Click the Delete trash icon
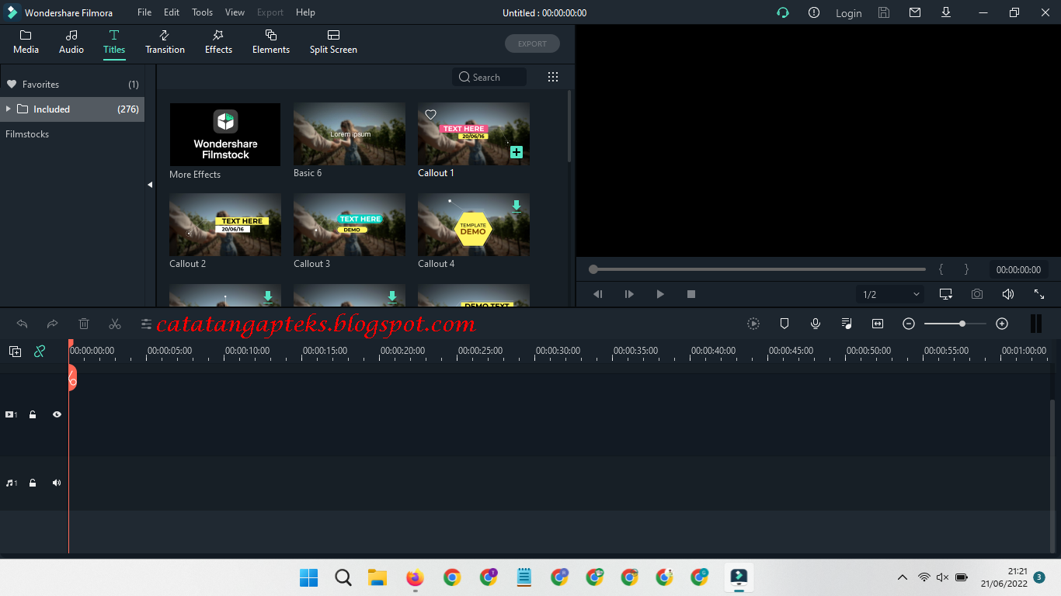 [84, 324]
